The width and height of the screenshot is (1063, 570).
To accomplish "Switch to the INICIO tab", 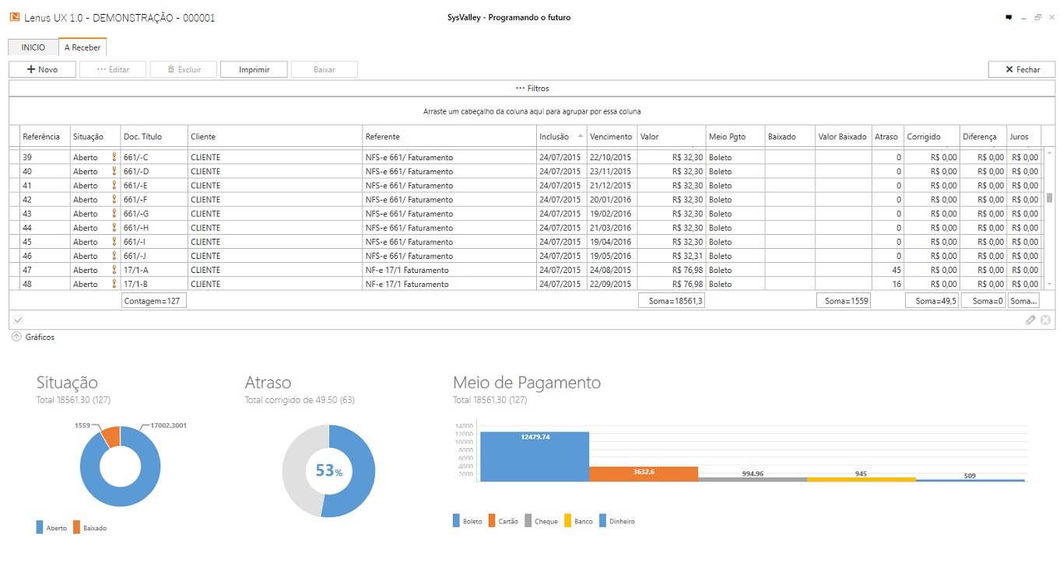I will click(33, 47).
